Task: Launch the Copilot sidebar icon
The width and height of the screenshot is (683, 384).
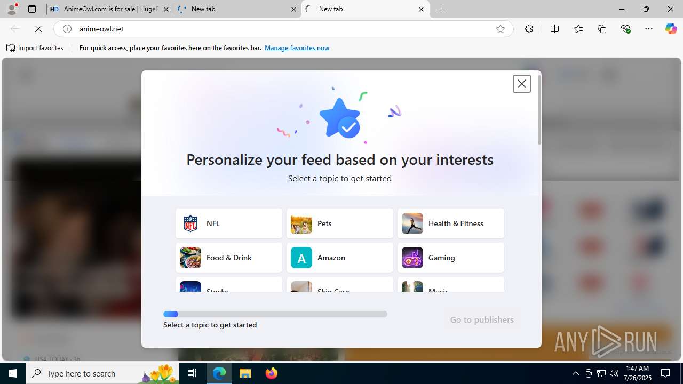Action: coord(671,29)
